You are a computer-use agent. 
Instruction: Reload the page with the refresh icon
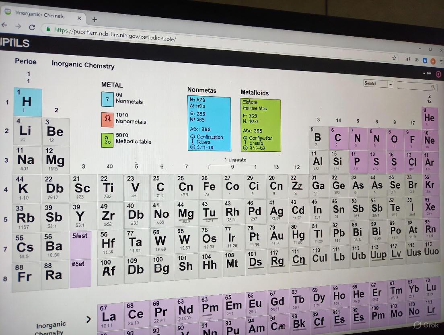tap(32, 27)
